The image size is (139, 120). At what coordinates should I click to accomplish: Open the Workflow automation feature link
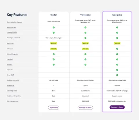13,80
